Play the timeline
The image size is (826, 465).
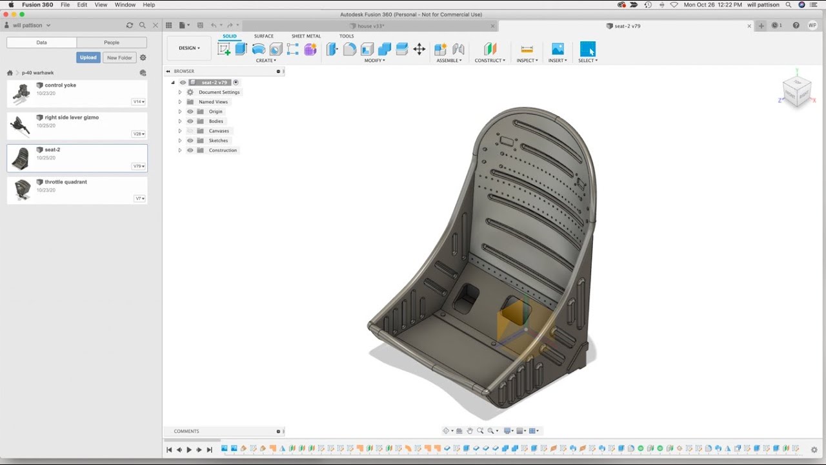[x=189, y=449]
